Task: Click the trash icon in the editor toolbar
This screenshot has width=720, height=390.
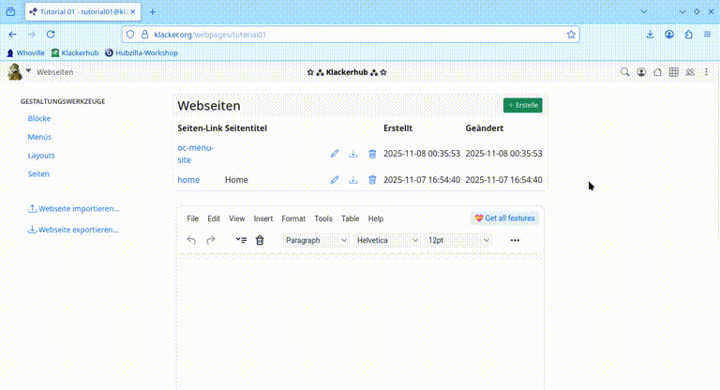Action: pos(260,240)
